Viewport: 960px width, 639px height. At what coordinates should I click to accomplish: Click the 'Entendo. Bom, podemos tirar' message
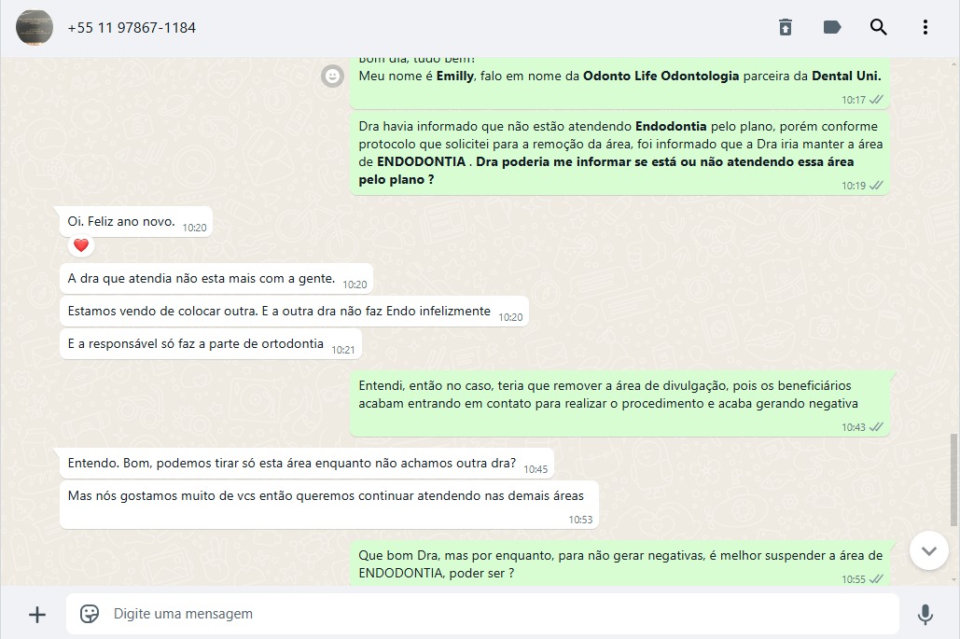[307, 464]
